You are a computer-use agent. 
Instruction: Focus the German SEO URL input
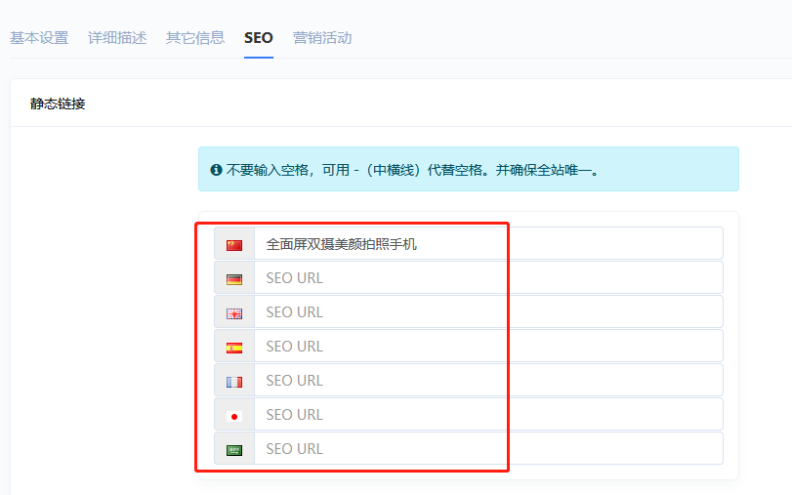coord(488,277)
